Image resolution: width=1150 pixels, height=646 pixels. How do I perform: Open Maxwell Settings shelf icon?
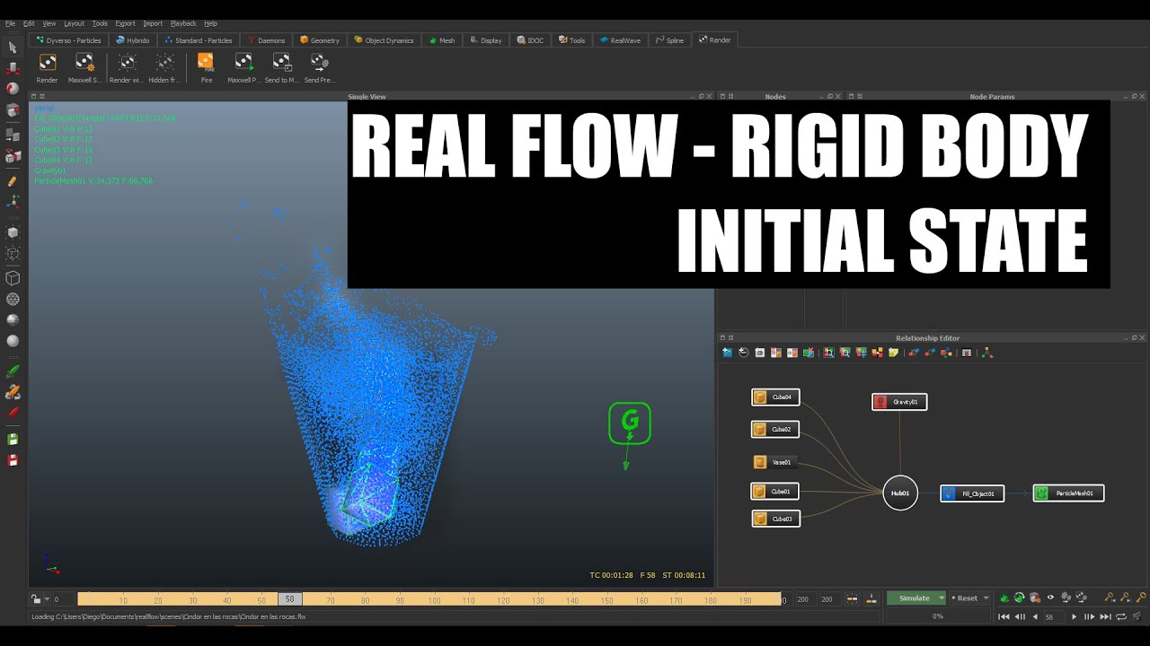[x=84, y=62]
